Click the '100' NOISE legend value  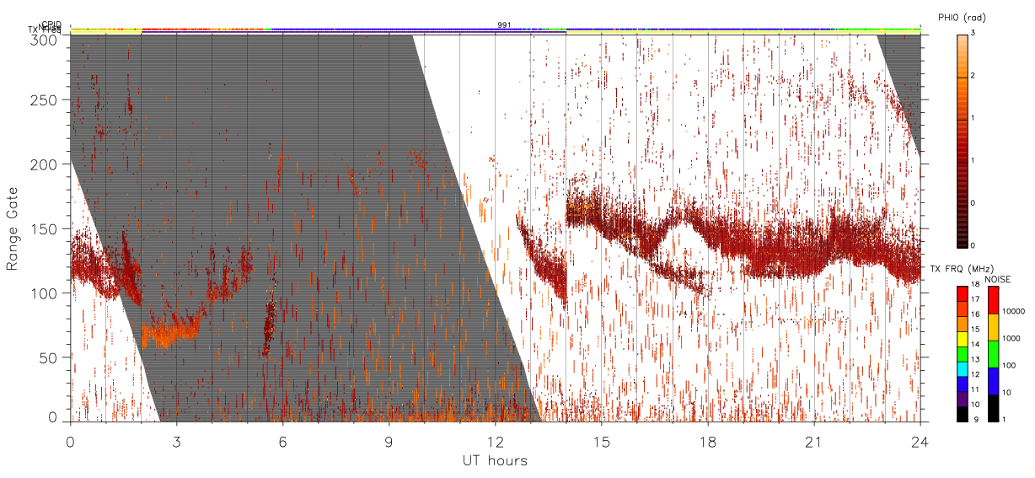[x=1010, y=366]
